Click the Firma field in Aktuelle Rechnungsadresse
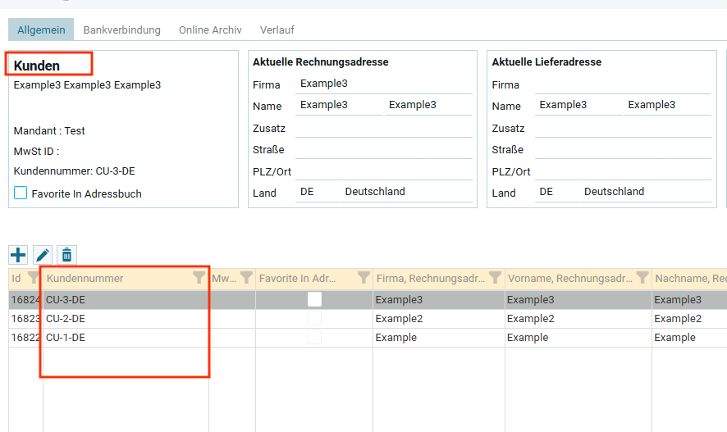727x432 pixels. click(384, 84)
